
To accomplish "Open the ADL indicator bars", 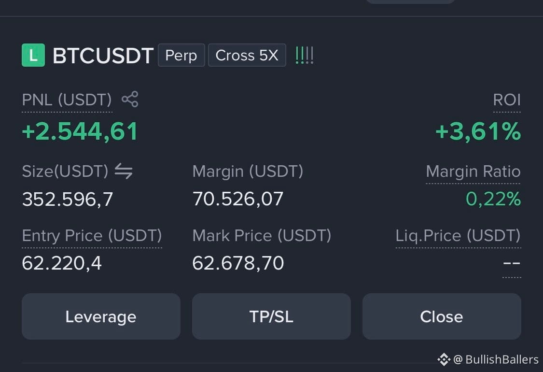I will pyautogui.click(x=305, y=56).
